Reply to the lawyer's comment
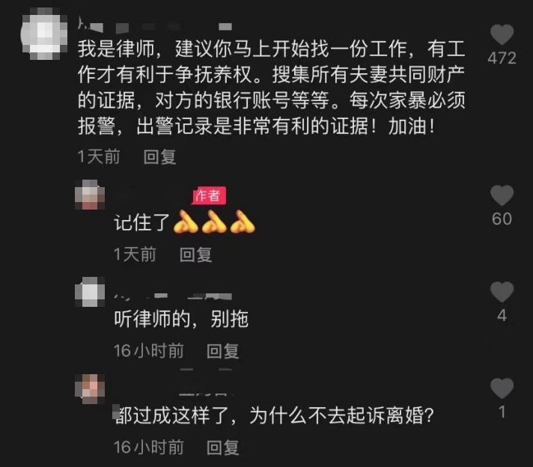 coord(159,157)
